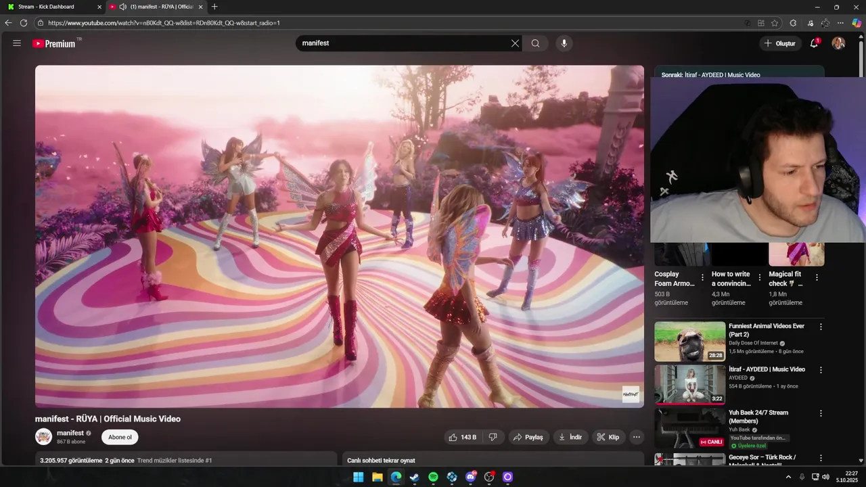Click the search magnifier button
Viewport: 866px width, 487px height.
(x=535, y=43)
